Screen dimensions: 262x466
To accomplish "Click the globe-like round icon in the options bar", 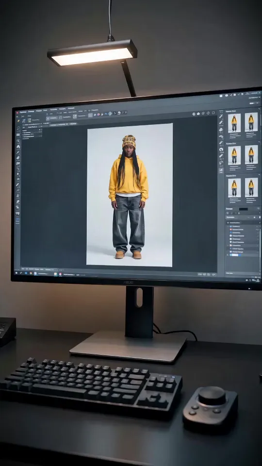I will [110, 114].
